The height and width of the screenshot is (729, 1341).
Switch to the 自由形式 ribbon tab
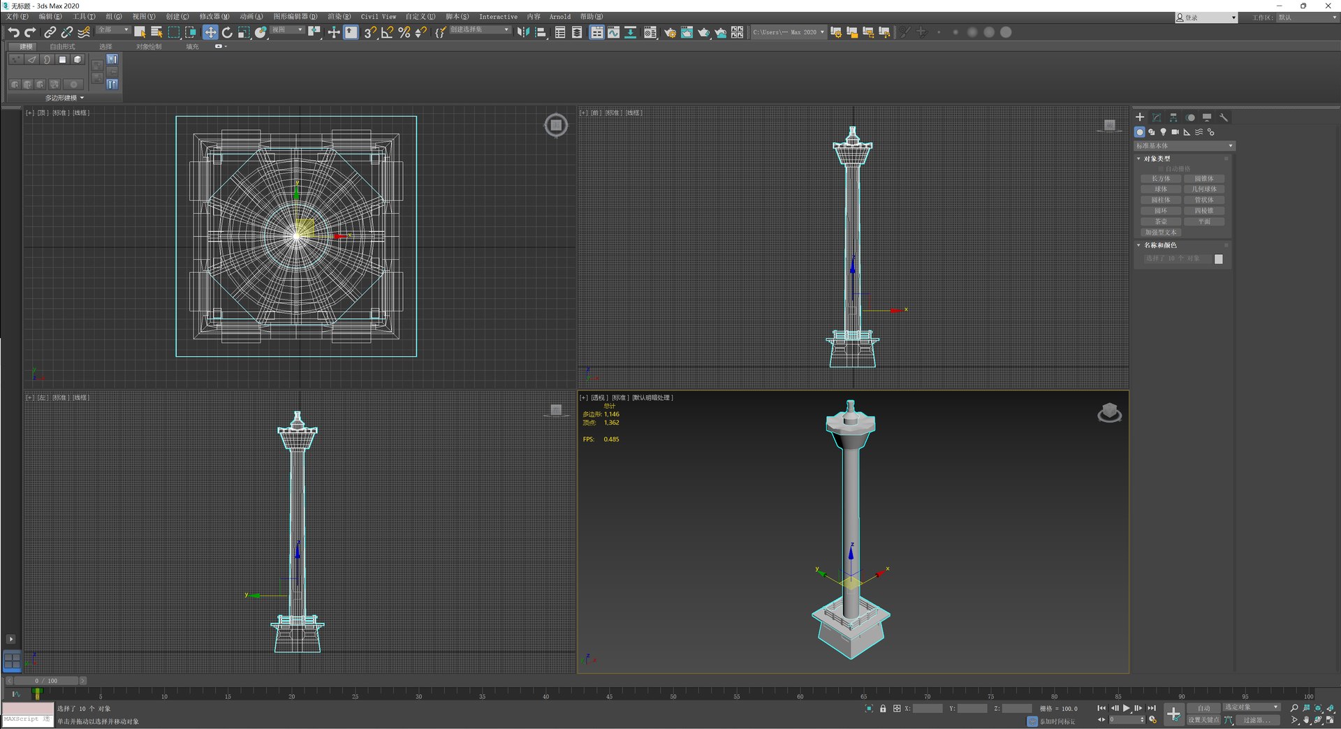click(x=62, y=47)
